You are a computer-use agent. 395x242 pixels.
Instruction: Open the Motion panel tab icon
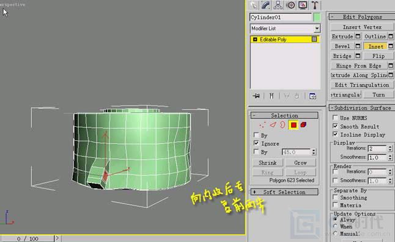pyautogui.click(x=290, y=5)
